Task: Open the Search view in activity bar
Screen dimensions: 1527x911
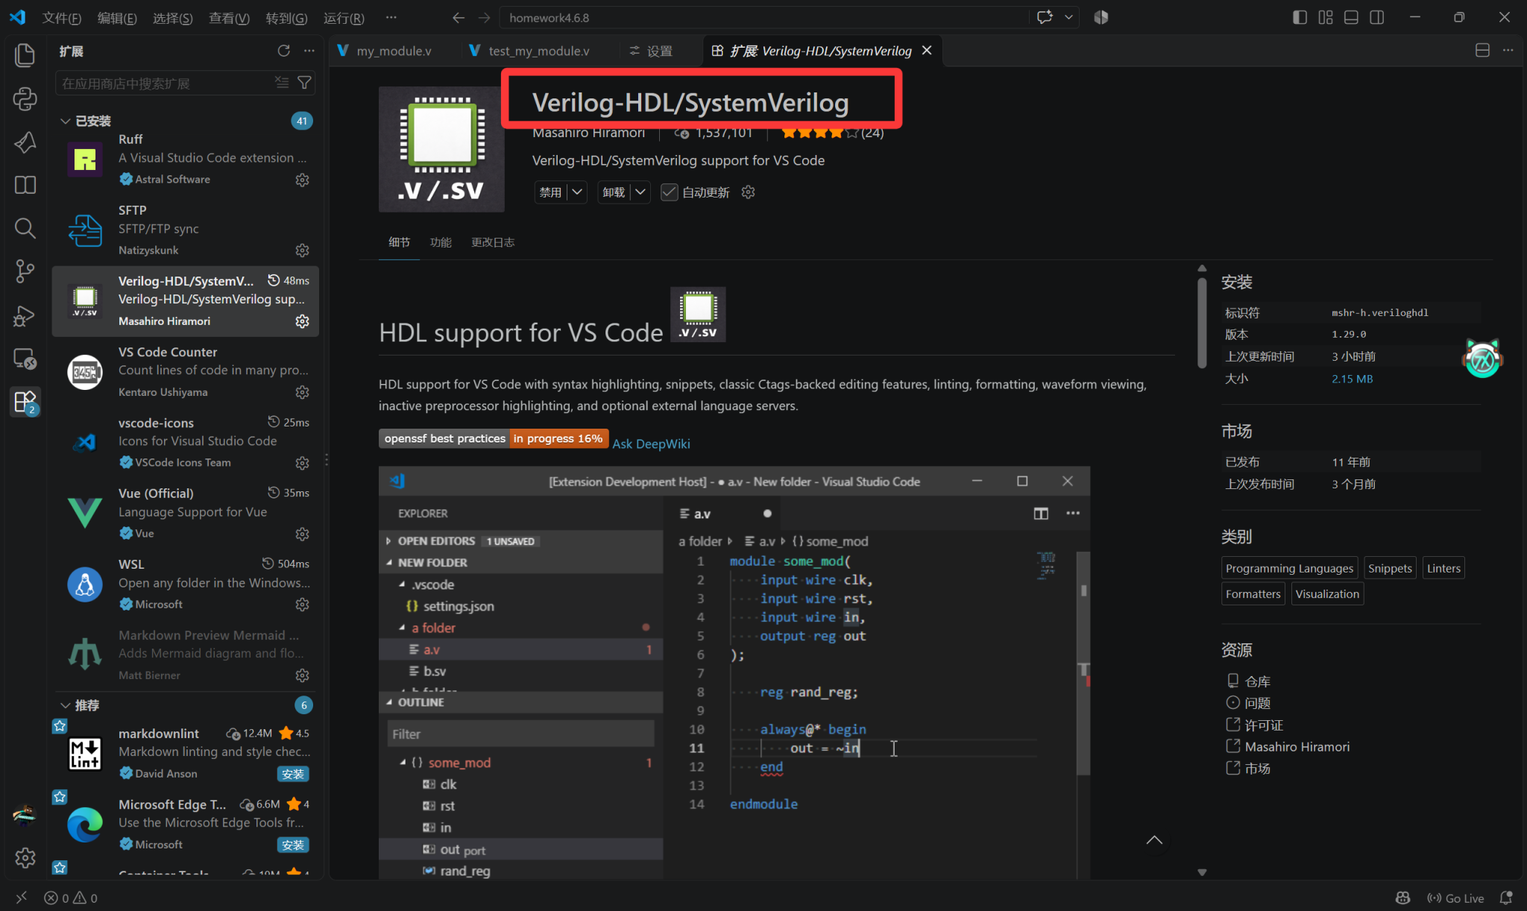Action: point(25,228)
